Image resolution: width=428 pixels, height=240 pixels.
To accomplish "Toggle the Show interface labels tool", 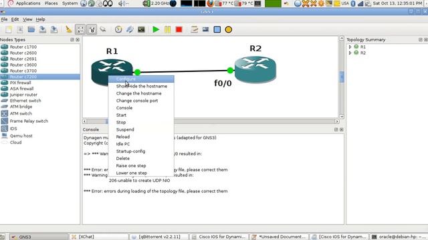I will click(x=80, y=29).
